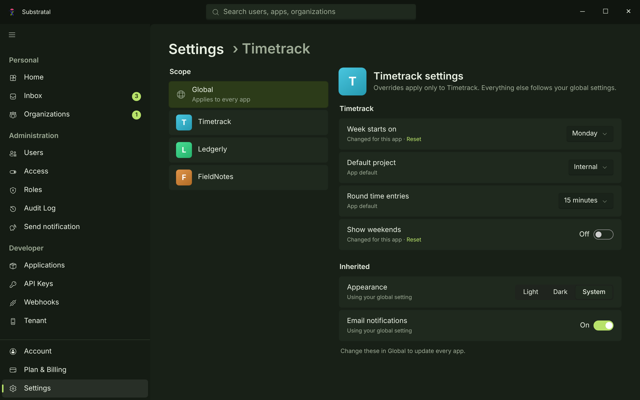Screen dimensions: 640x400
Task: Click the Tenant device icon
Action: 13,321
